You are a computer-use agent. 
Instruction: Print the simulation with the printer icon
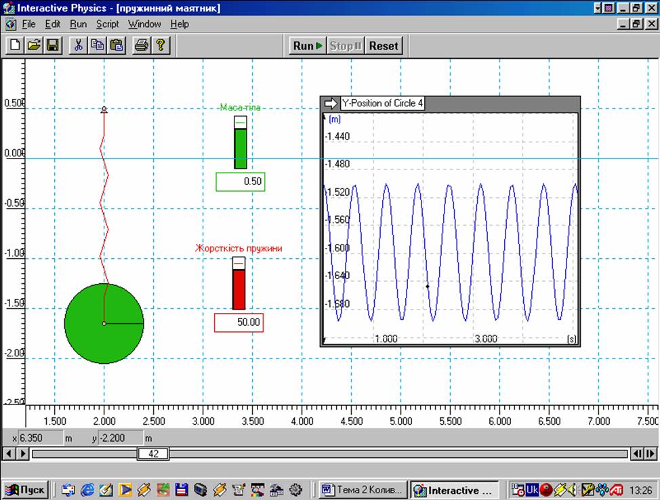click(142, 45)
